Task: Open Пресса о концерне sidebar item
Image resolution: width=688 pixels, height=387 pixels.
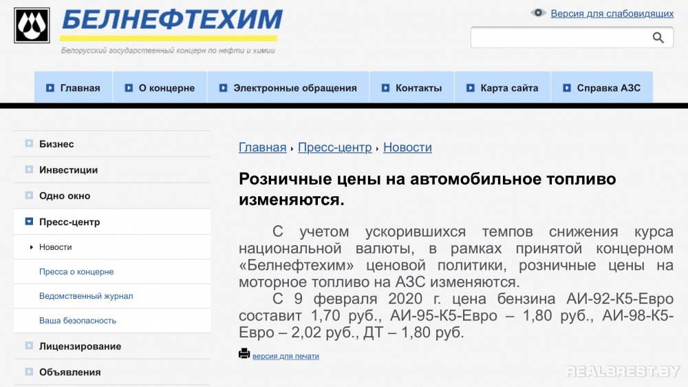Action: coord(76,271)
